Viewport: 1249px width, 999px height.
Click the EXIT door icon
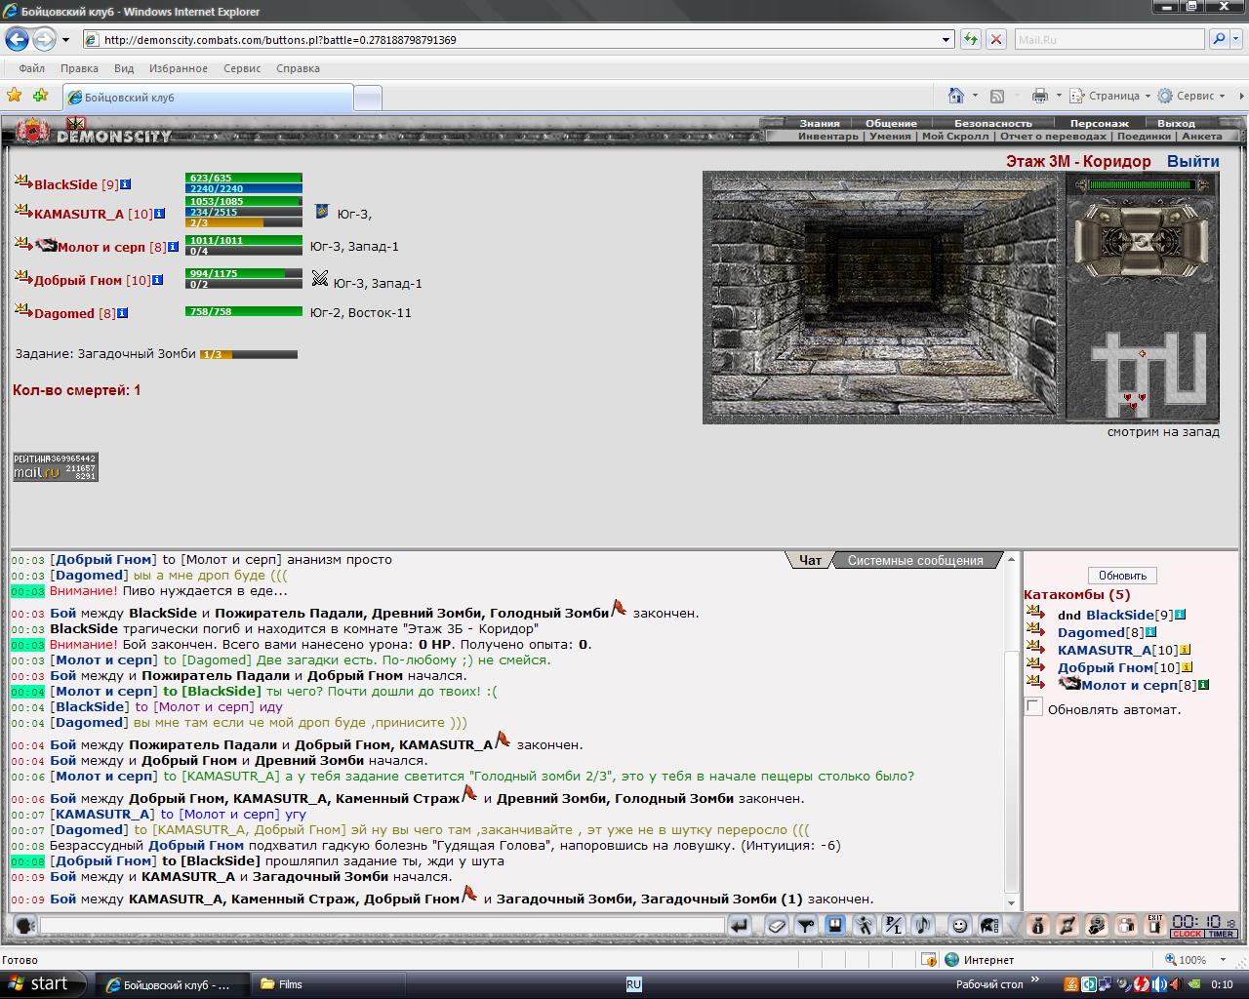(1155, 925)
